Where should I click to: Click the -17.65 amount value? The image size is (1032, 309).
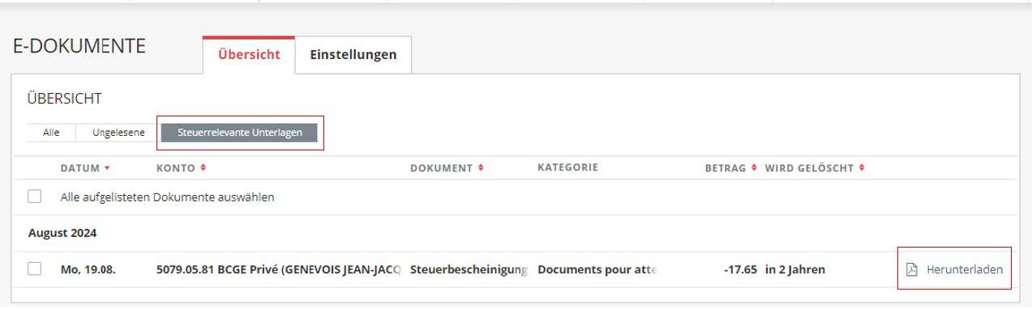(x=740, y=269)
